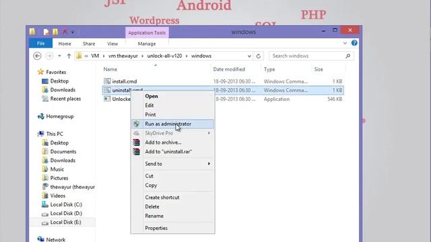The height and width of the screenshot is (242, 431).
Task: Switch to the Share ribbon tab
Action: pyautogui.click(x=89, y=44)
